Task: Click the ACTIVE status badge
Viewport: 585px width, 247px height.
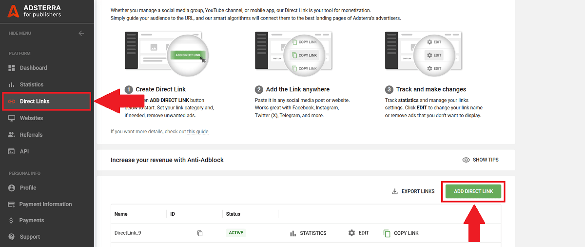Action: click(x=236, y=233)
